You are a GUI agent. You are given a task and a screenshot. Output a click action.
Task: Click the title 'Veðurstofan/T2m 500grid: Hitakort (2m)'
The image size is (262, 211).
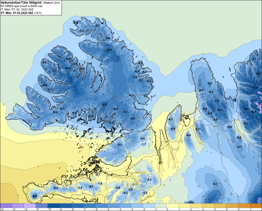click(30, 3)
